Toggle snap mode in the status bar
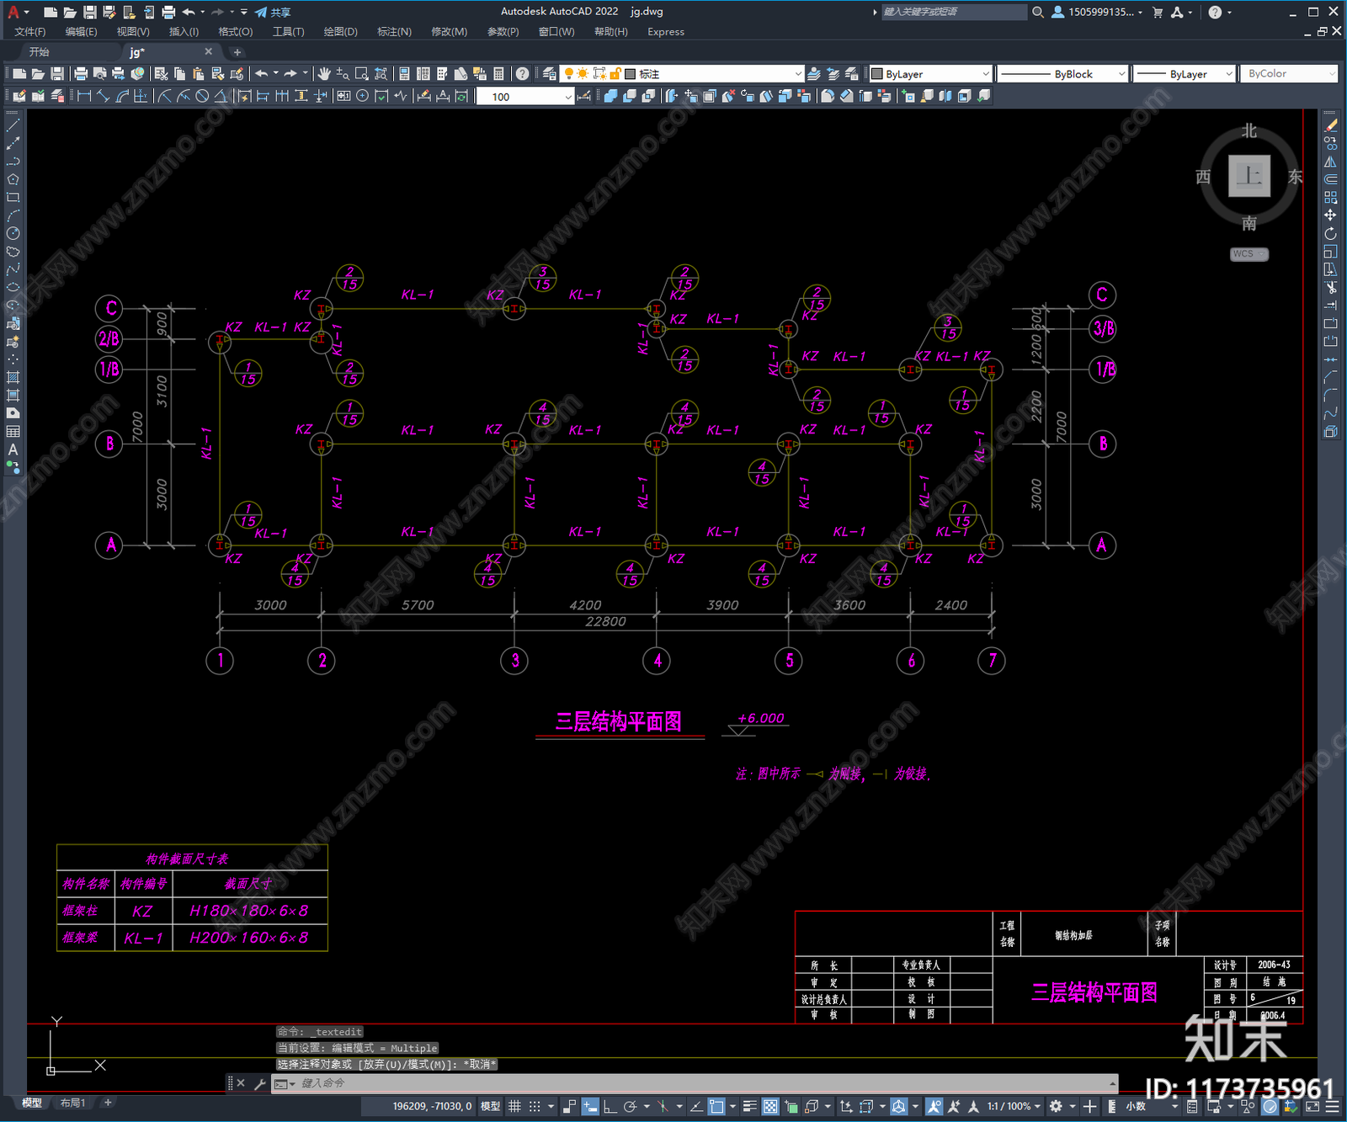Screen dimensions: 1347x1122 (x=535, y=1106)
